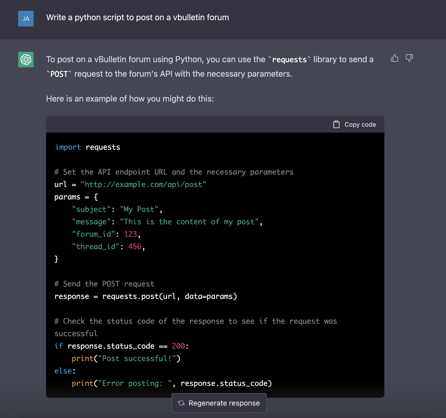The height and width of the screenshot is (418, 446).
Task: Click the thumbs down feedback icon
Action: (409, 58)
